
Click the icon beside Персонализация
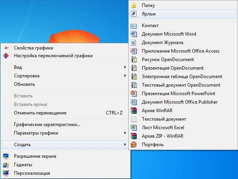point(6,173)
